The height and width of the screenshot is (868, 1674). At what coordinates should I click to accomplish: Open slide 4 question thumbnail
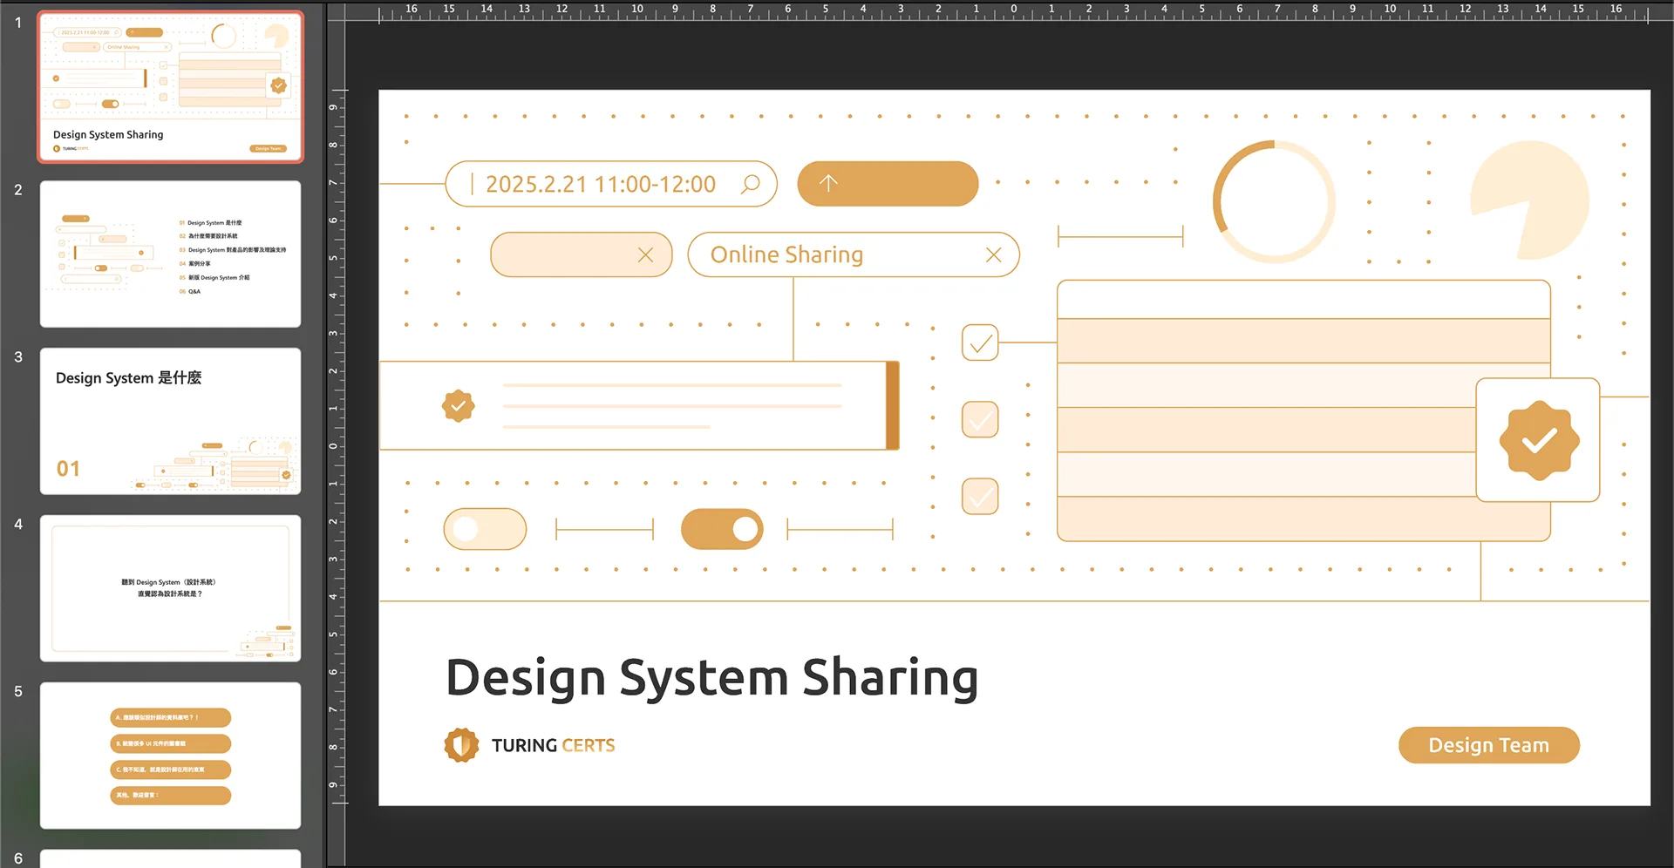170,588
